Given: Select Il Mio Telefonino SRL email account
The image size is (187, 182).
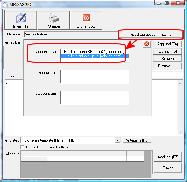Looking at the screenshot, I should coord(93,52).
